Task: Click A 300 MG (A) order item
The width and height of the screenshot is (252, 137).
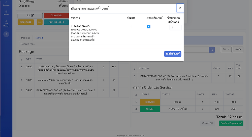Action: (x=178, y=109)
